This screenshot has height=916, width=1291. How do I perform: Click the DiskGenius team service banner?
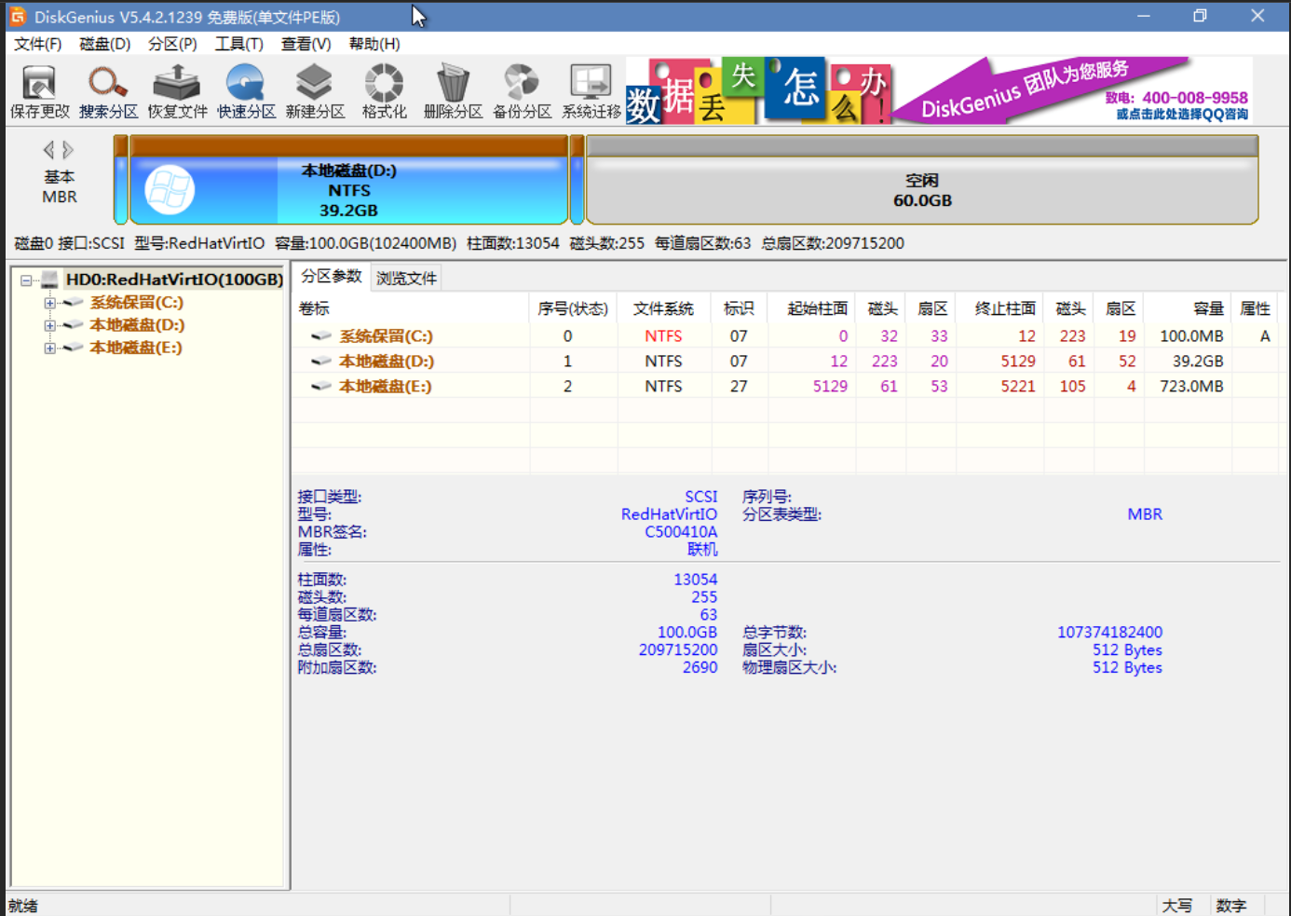click(x=1072, y=91)
